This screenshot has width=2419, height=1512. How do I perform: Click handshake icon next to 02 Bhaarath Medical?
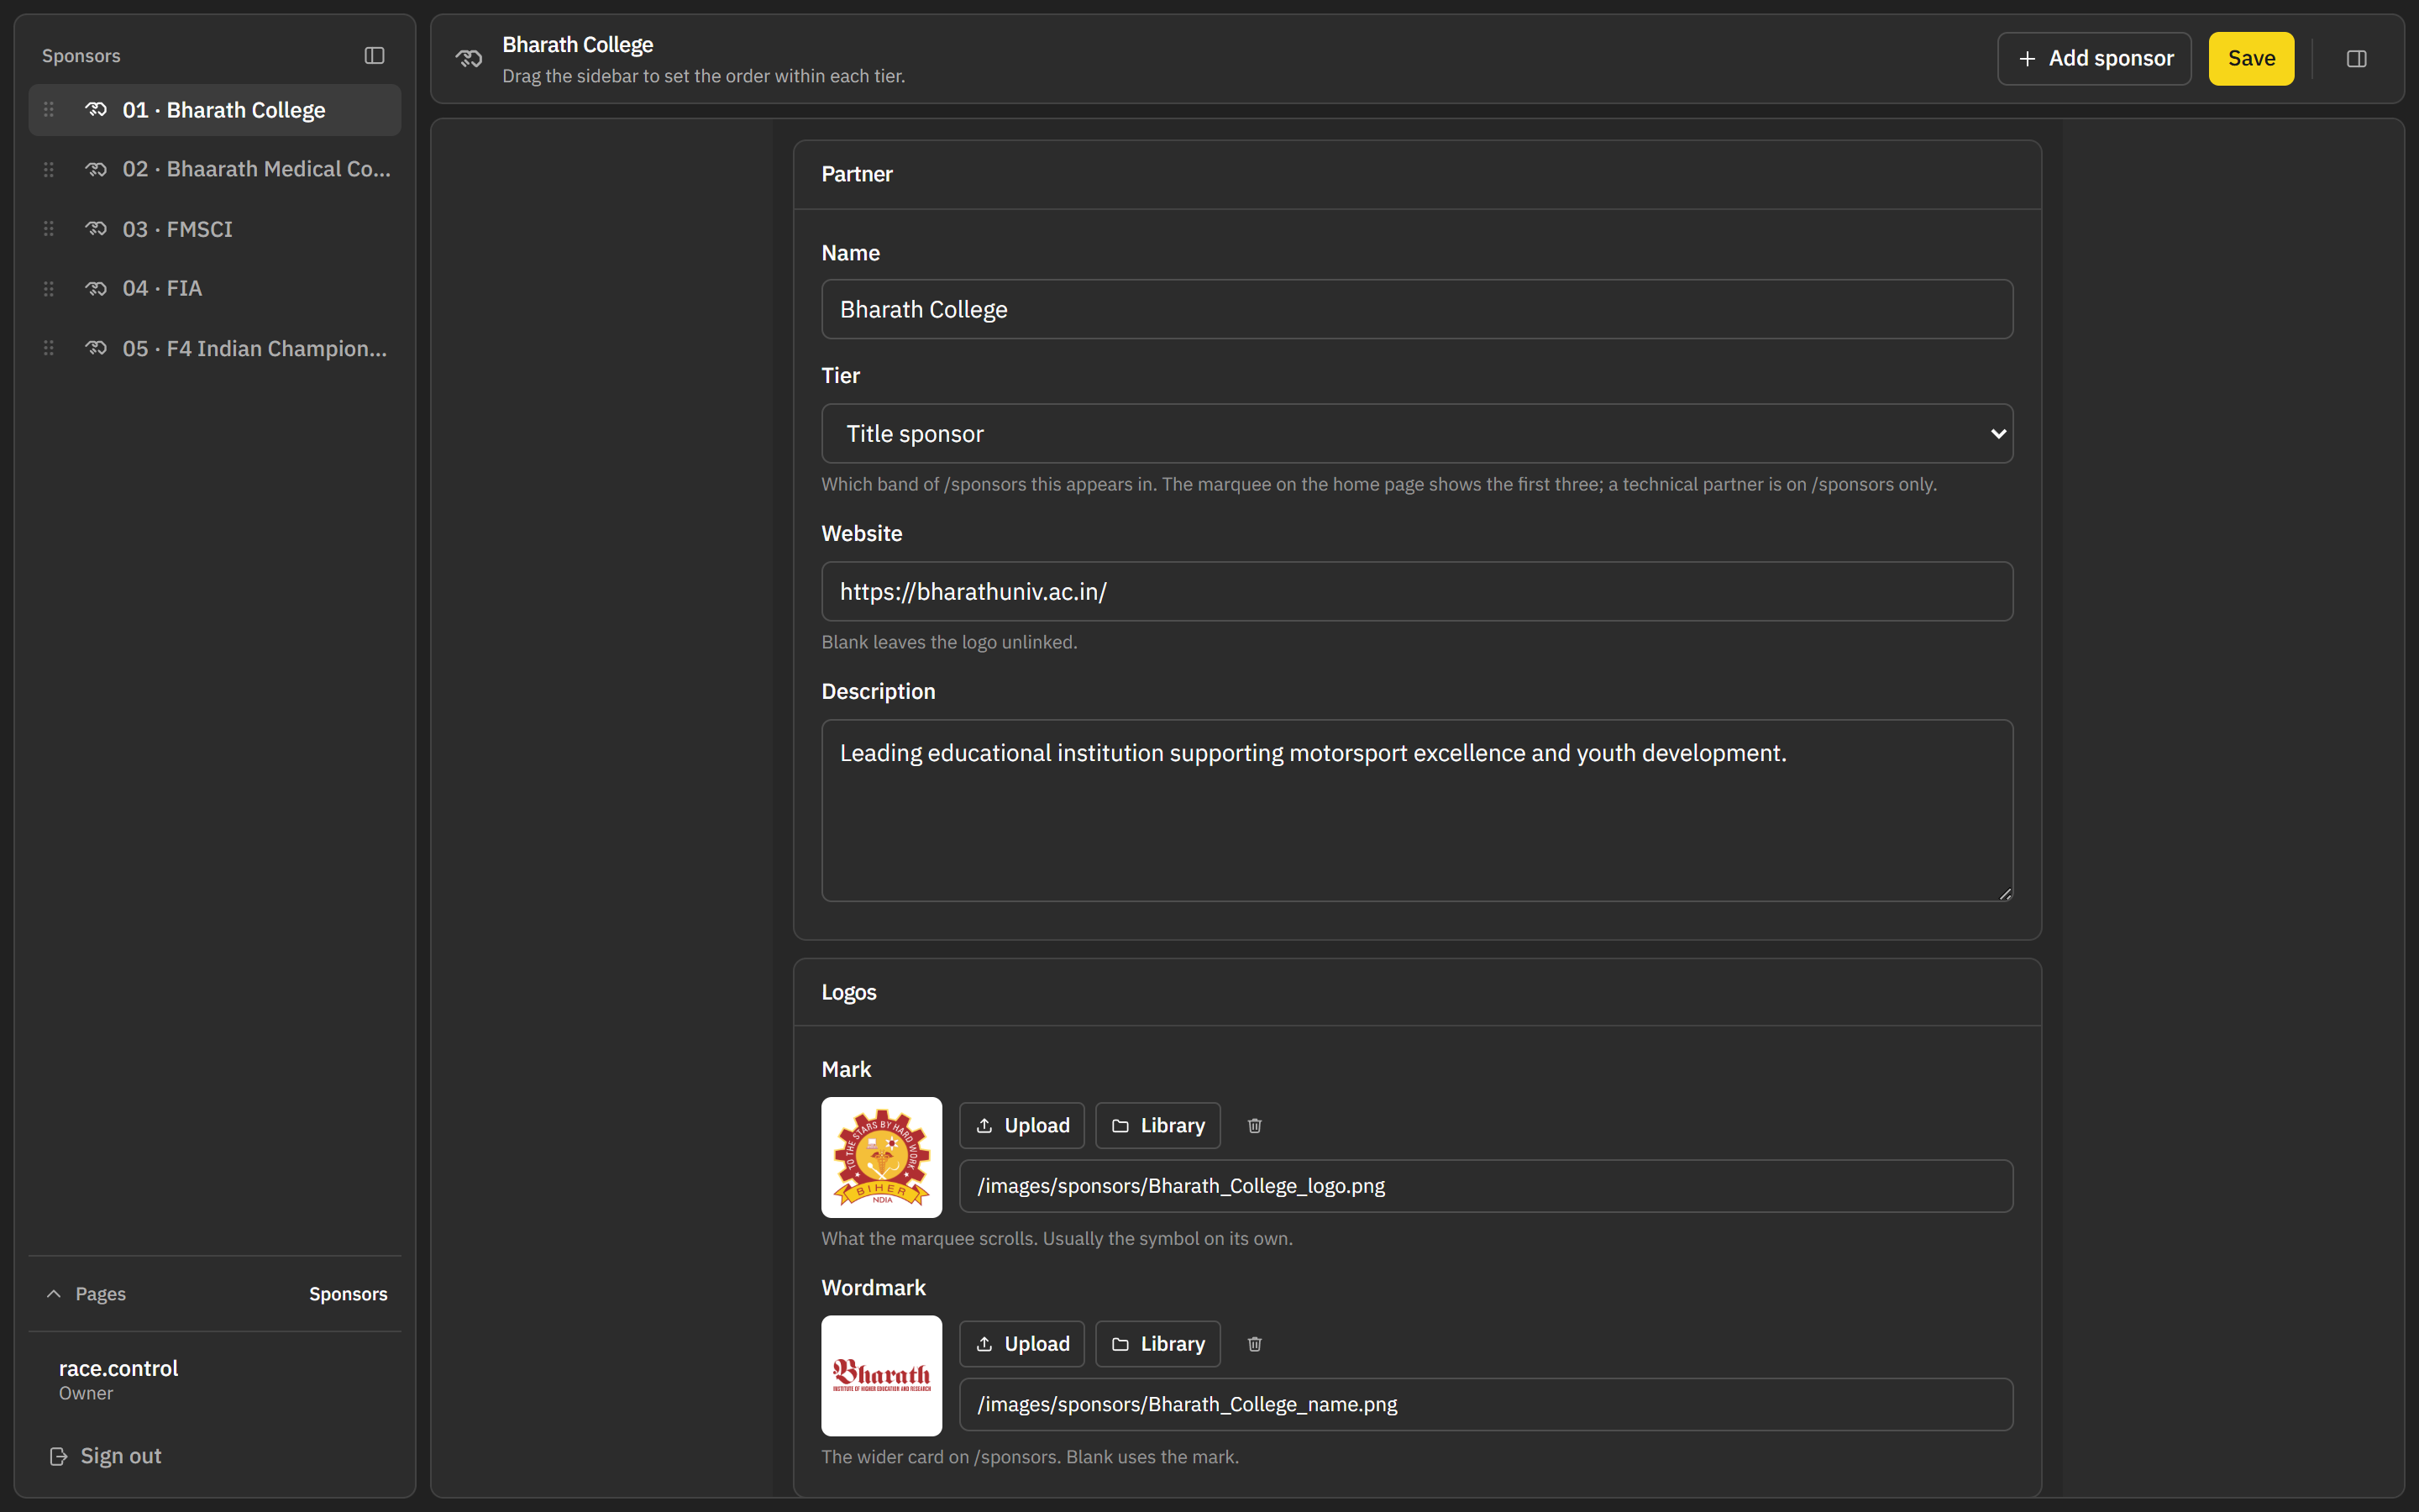96,170
